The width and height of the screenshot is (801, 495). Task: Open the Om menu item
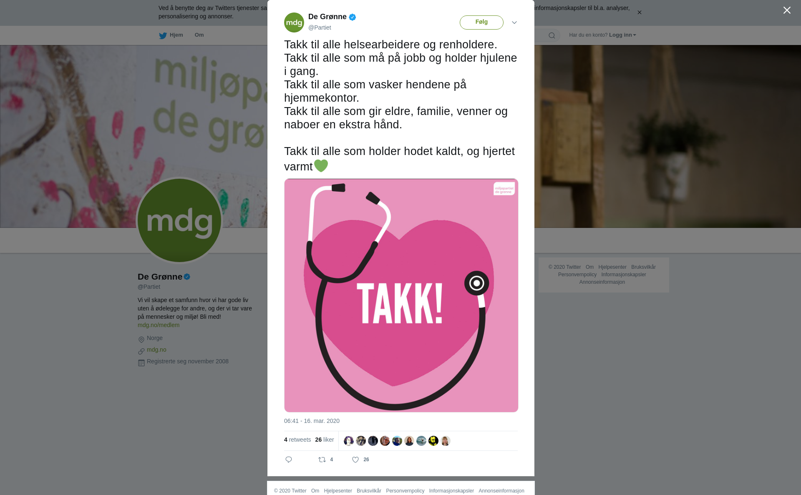pyautogui.click(x=199, y=35)
